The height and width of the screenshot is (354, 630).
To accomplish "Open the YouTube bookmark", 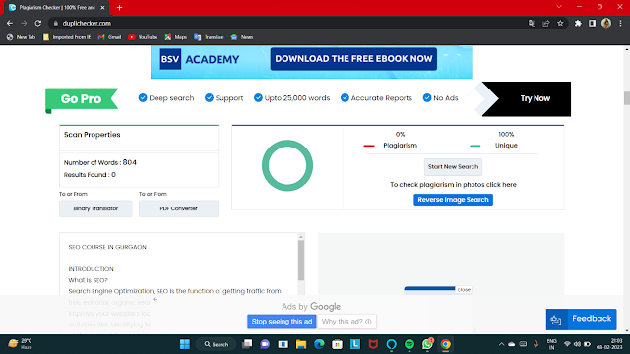I will point(143,37).
